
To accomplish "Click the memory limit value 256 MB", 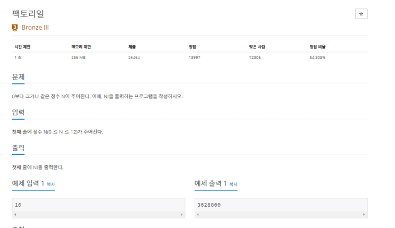I will coord(78,57).
